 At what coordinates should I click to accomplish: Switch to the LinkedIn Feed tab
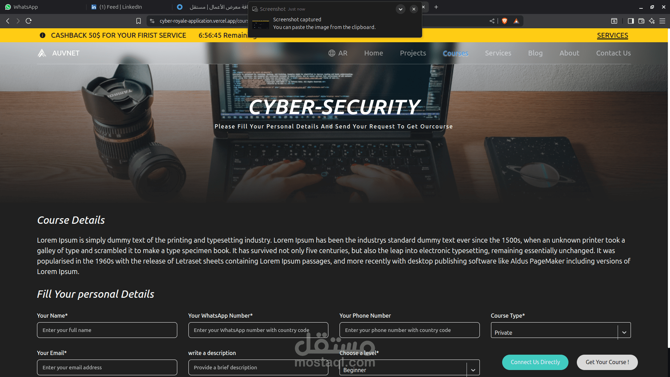(x=121, y=7)
